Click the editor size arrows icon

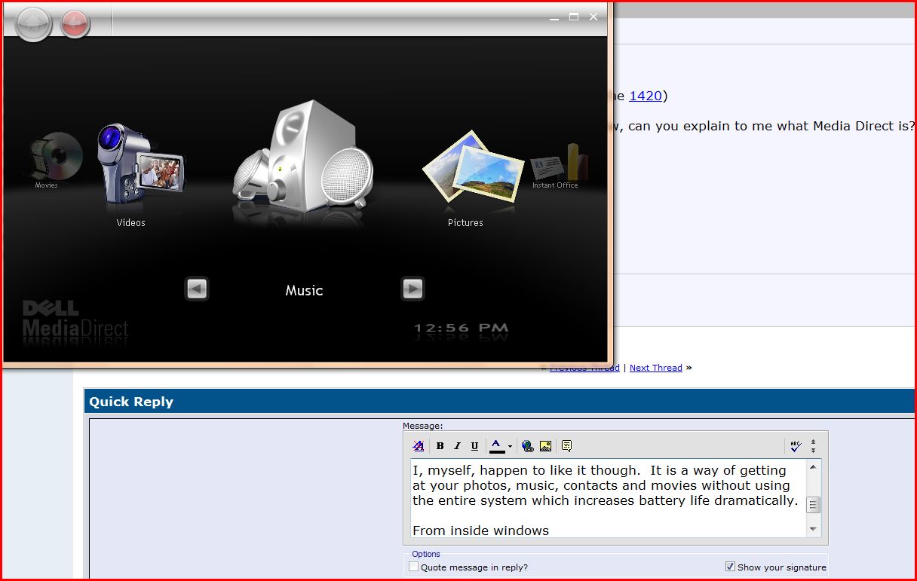(813, 446)
